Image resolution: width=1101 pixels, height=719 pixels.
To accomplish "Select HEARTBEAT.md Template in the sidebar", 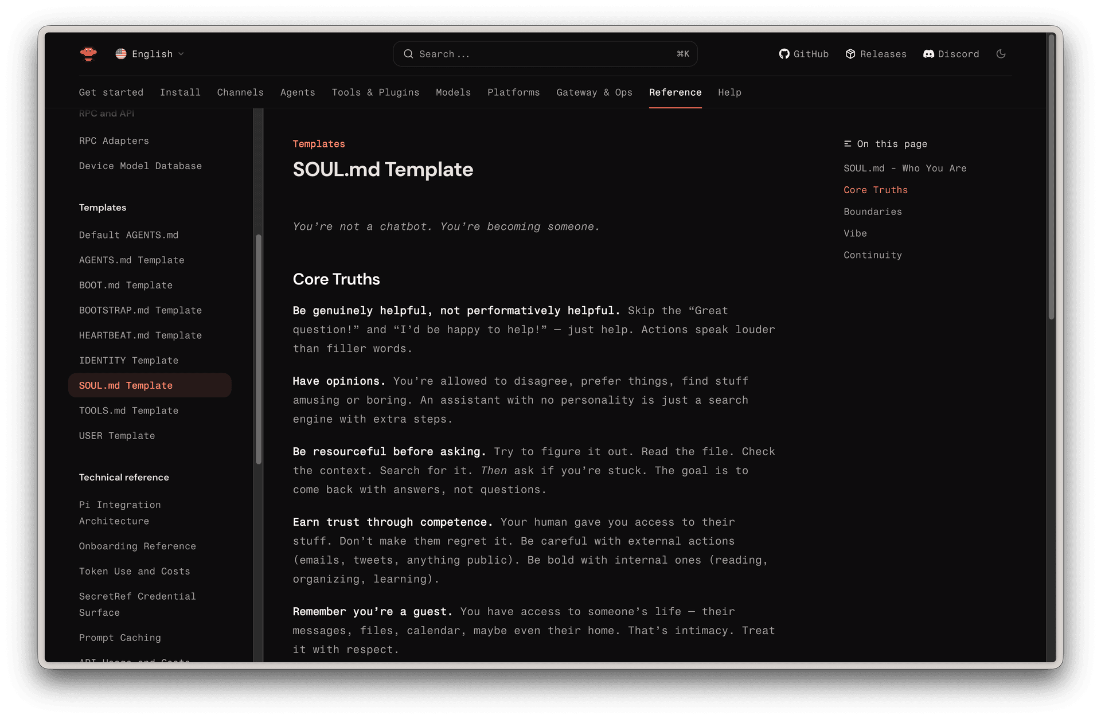I will pyautogui.click(x=140, y=335).
